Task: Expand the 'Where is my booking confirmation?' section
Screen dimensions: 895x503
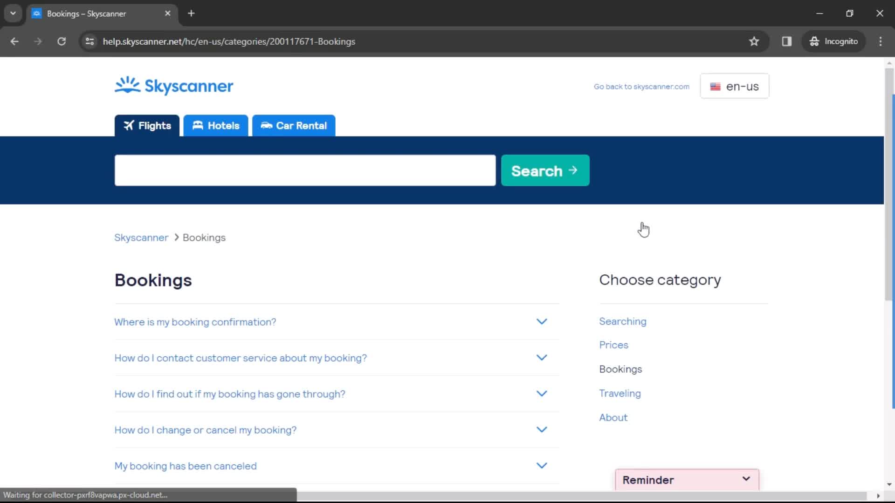Action: click(x=542, y=321)
